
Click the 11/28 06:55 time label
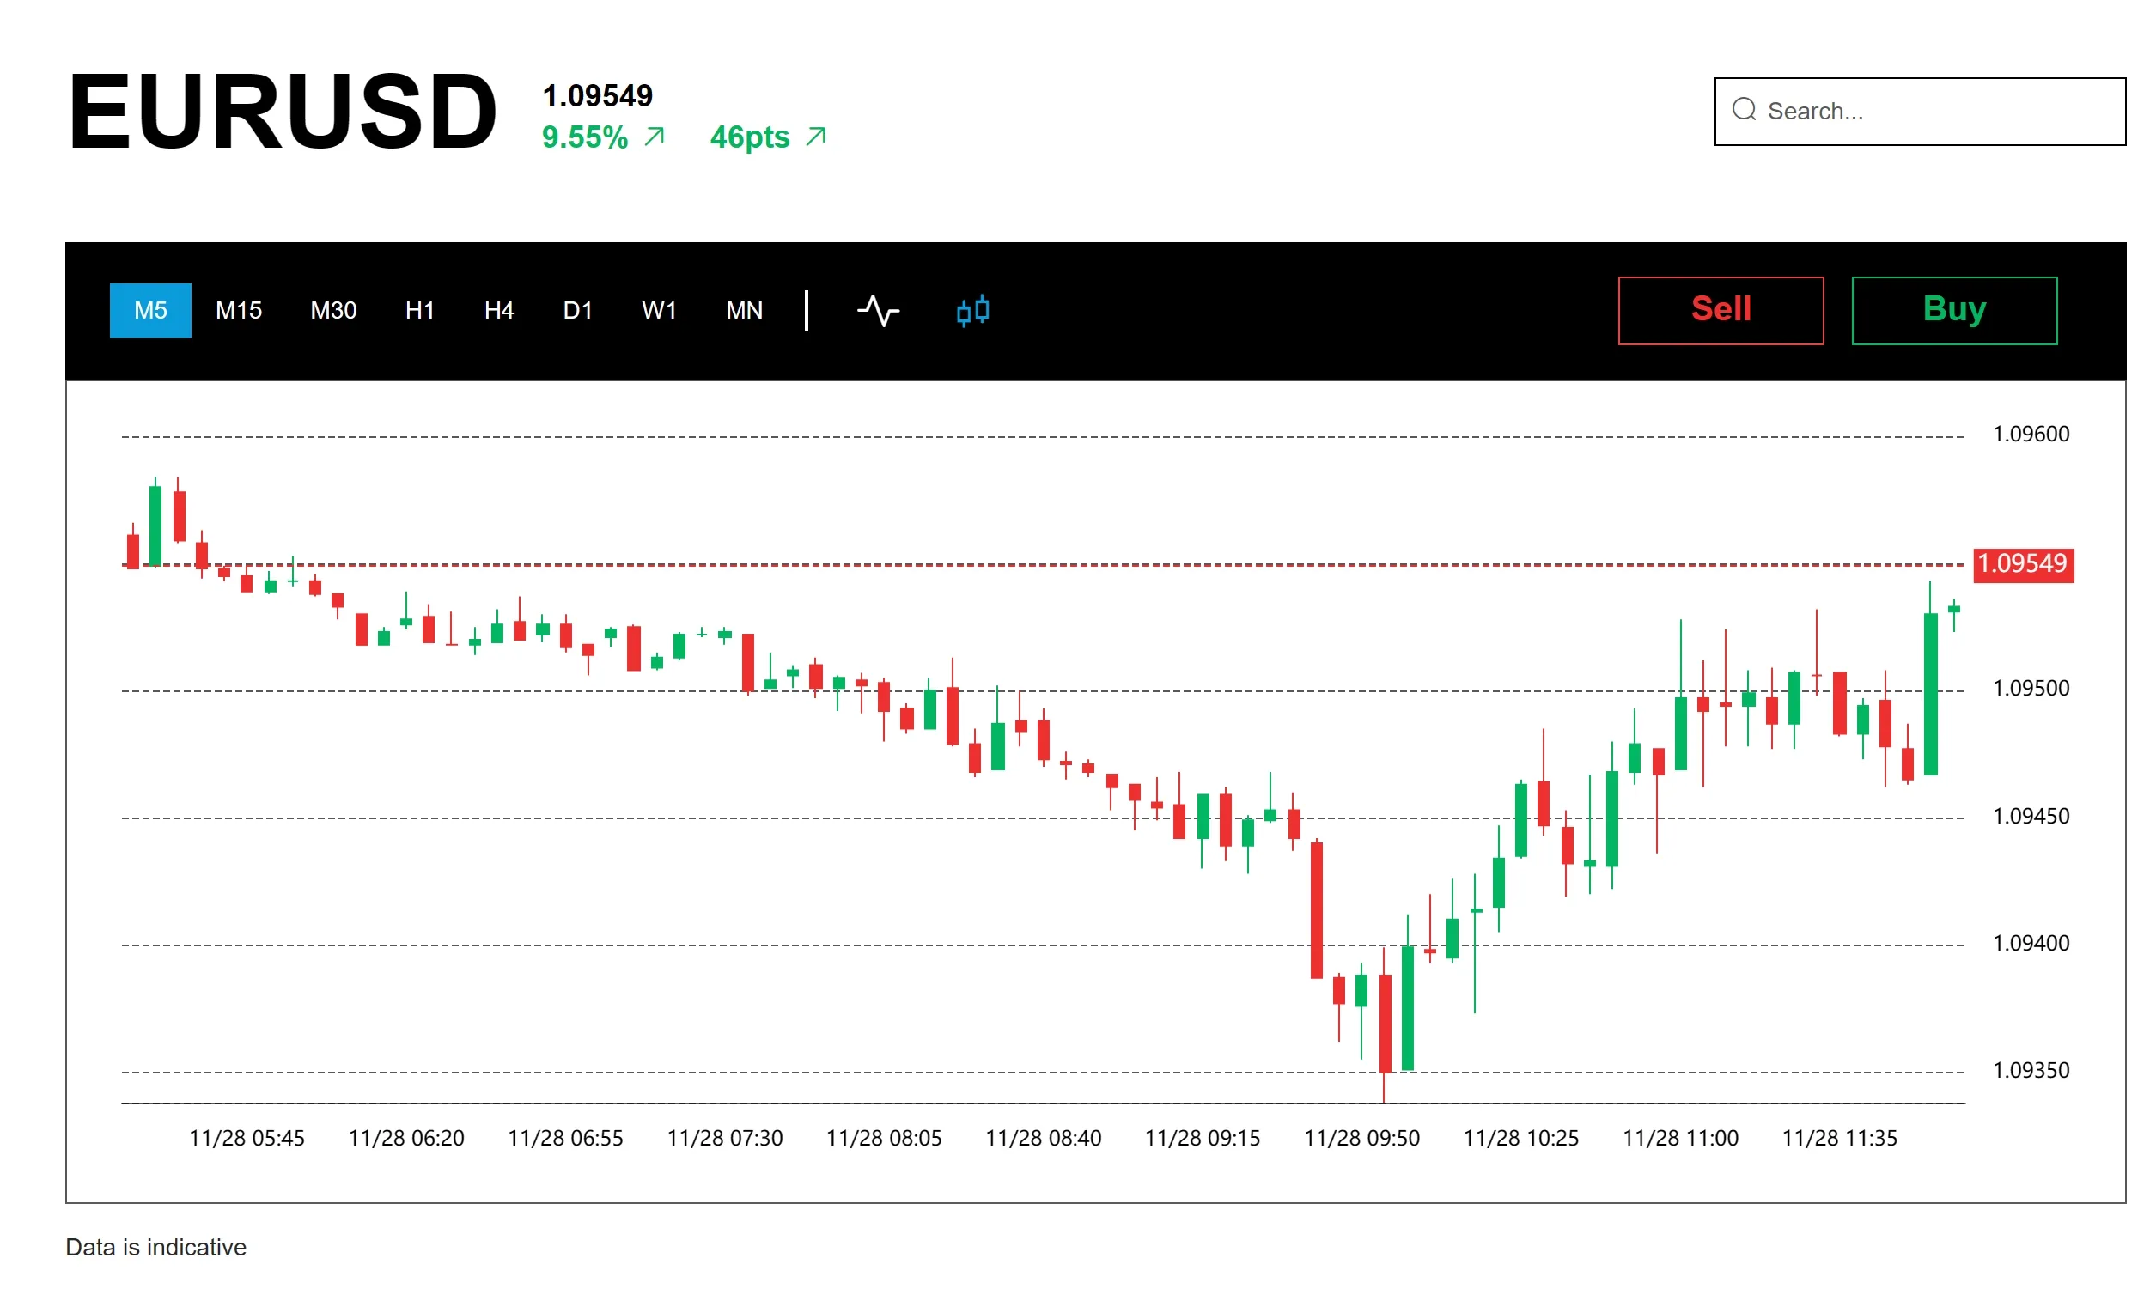tap(565, 1138)
